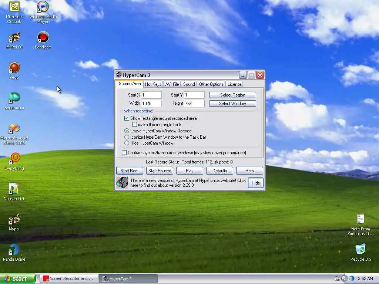Viewport: 379px width, 284px height.
Task: Switch to the Hot Keys tab
Action: click(x=153, y=84)
